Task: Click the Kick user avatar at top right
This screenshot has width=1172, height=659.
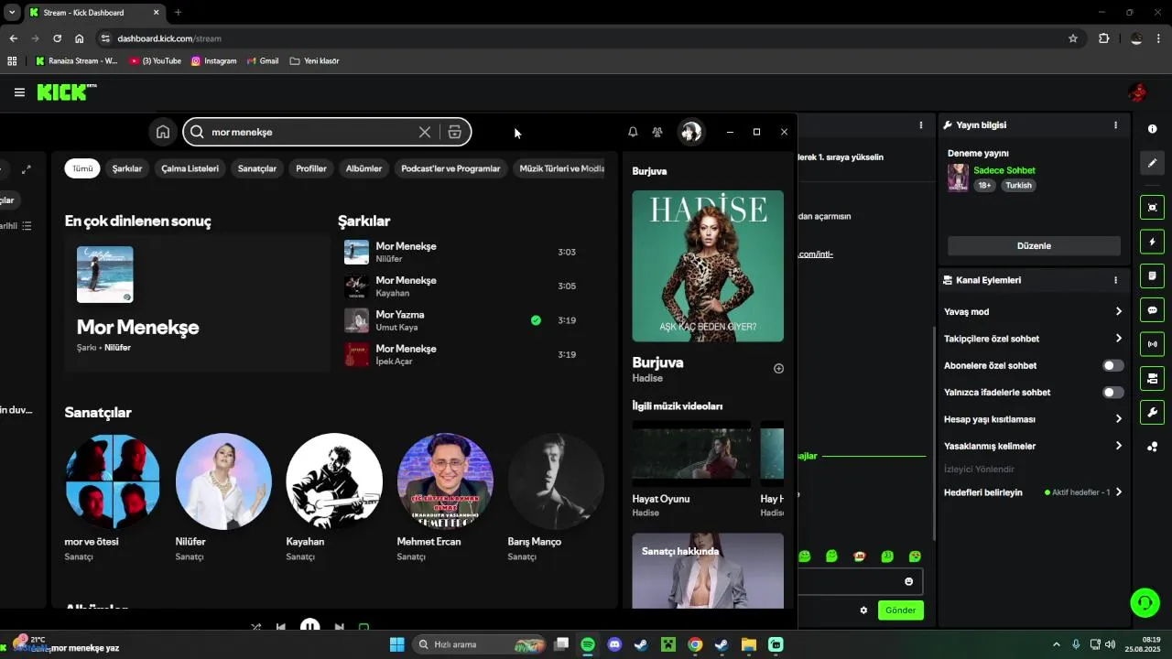Action: pos(1137,92)
